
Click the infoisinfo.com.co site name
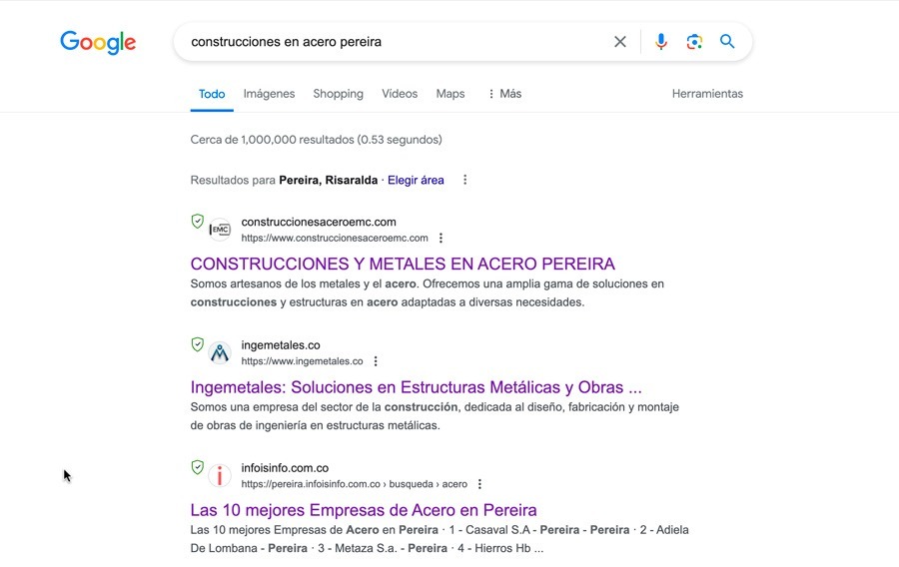coord(285,468)
